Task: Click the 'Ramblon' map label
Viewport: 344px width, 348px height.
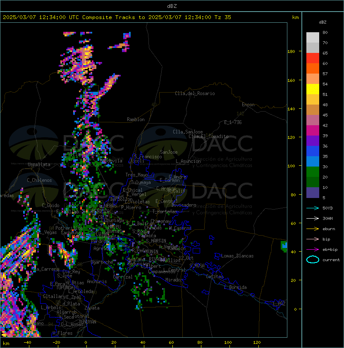Action: click(136, 119)
